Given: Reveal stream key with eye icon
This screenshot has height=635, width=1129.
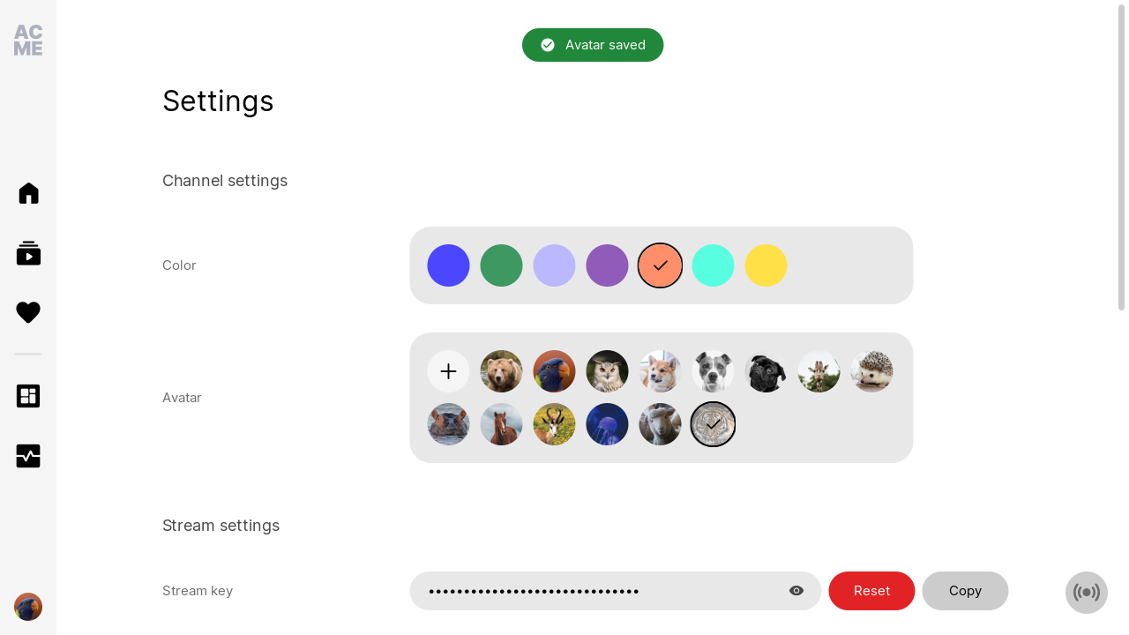Looking at the screenshot, I should pos(796,591).
